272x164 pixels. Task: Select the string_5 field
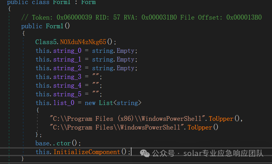click(x=67, y=94)
